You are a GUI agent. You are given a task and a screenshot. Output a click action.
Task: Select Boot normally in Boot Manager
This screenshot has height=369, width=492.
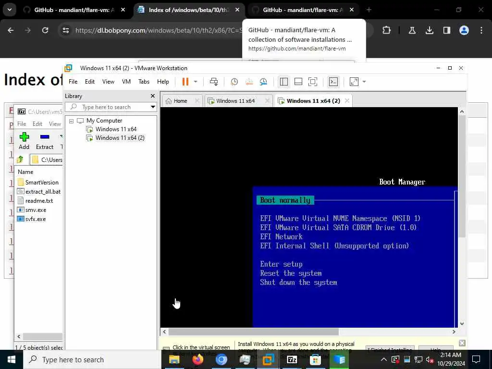285,200
